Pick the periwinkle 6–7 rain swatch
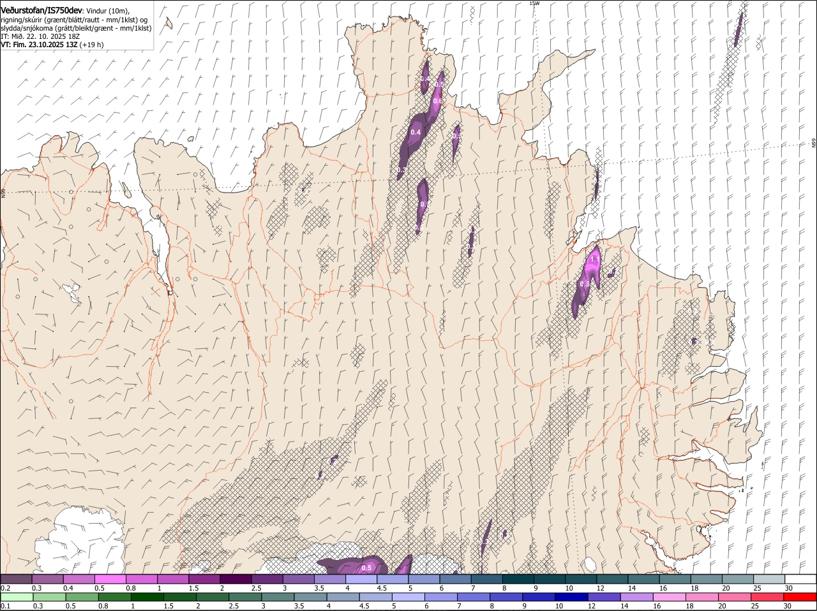The width and height of the screenshot is (817, 611). 440,598
